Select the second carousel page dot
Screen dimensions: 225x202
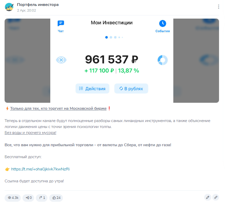point(111,38)
